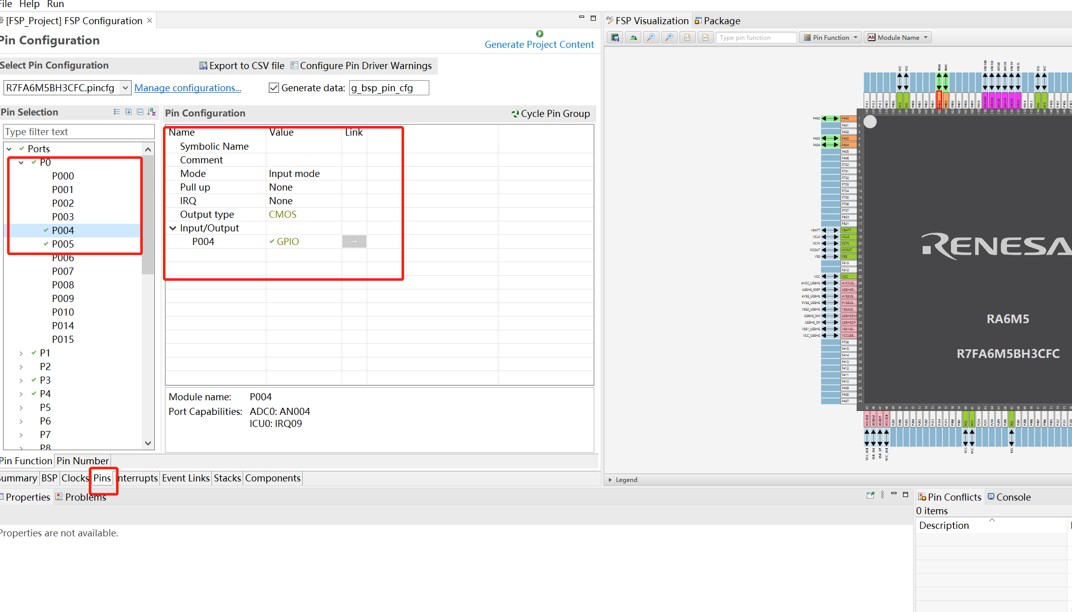The width and height of the screenshot is (1072, 612).
Task: Switch to the Components tab
Action: (x=273, y=478)
